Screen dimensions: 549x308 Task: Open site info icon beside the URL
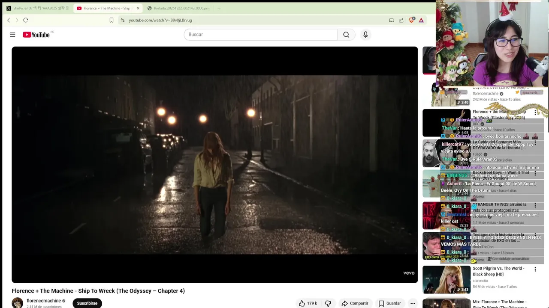123,20
